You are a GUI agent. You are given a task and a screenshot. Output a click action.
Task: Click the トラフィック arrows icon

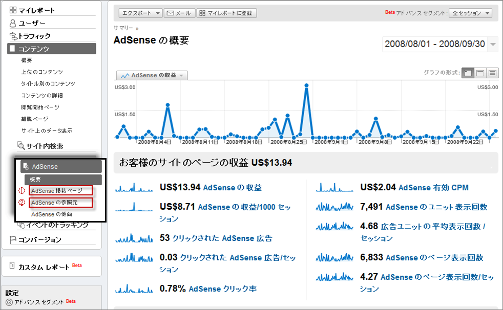coord(13,36)
